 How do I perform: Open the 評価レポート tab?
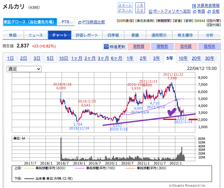[x=87, y=35]
